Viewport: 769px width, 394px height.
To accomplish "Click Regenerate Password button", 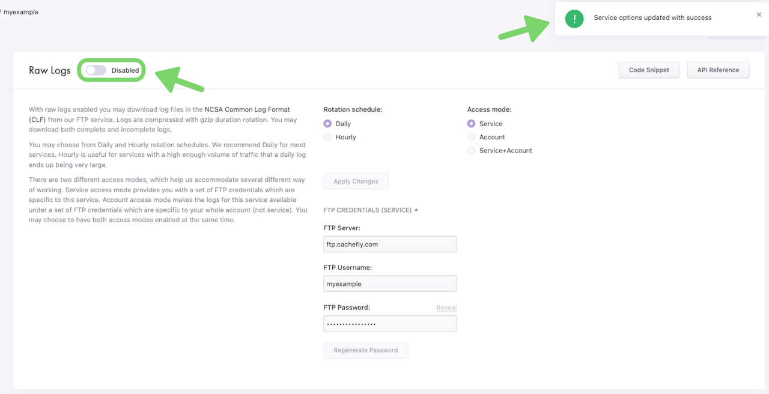I will [365, 350].
